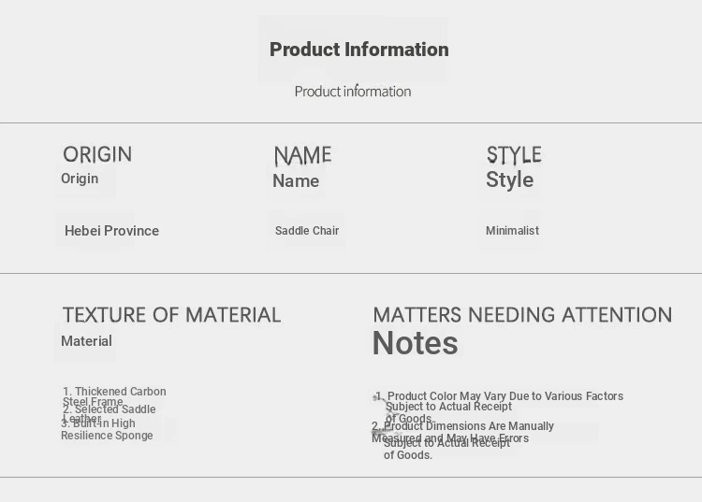Click the uppercase STYLE heading
Viewport: 702px width, 502px height.
[x=514, y=154]
